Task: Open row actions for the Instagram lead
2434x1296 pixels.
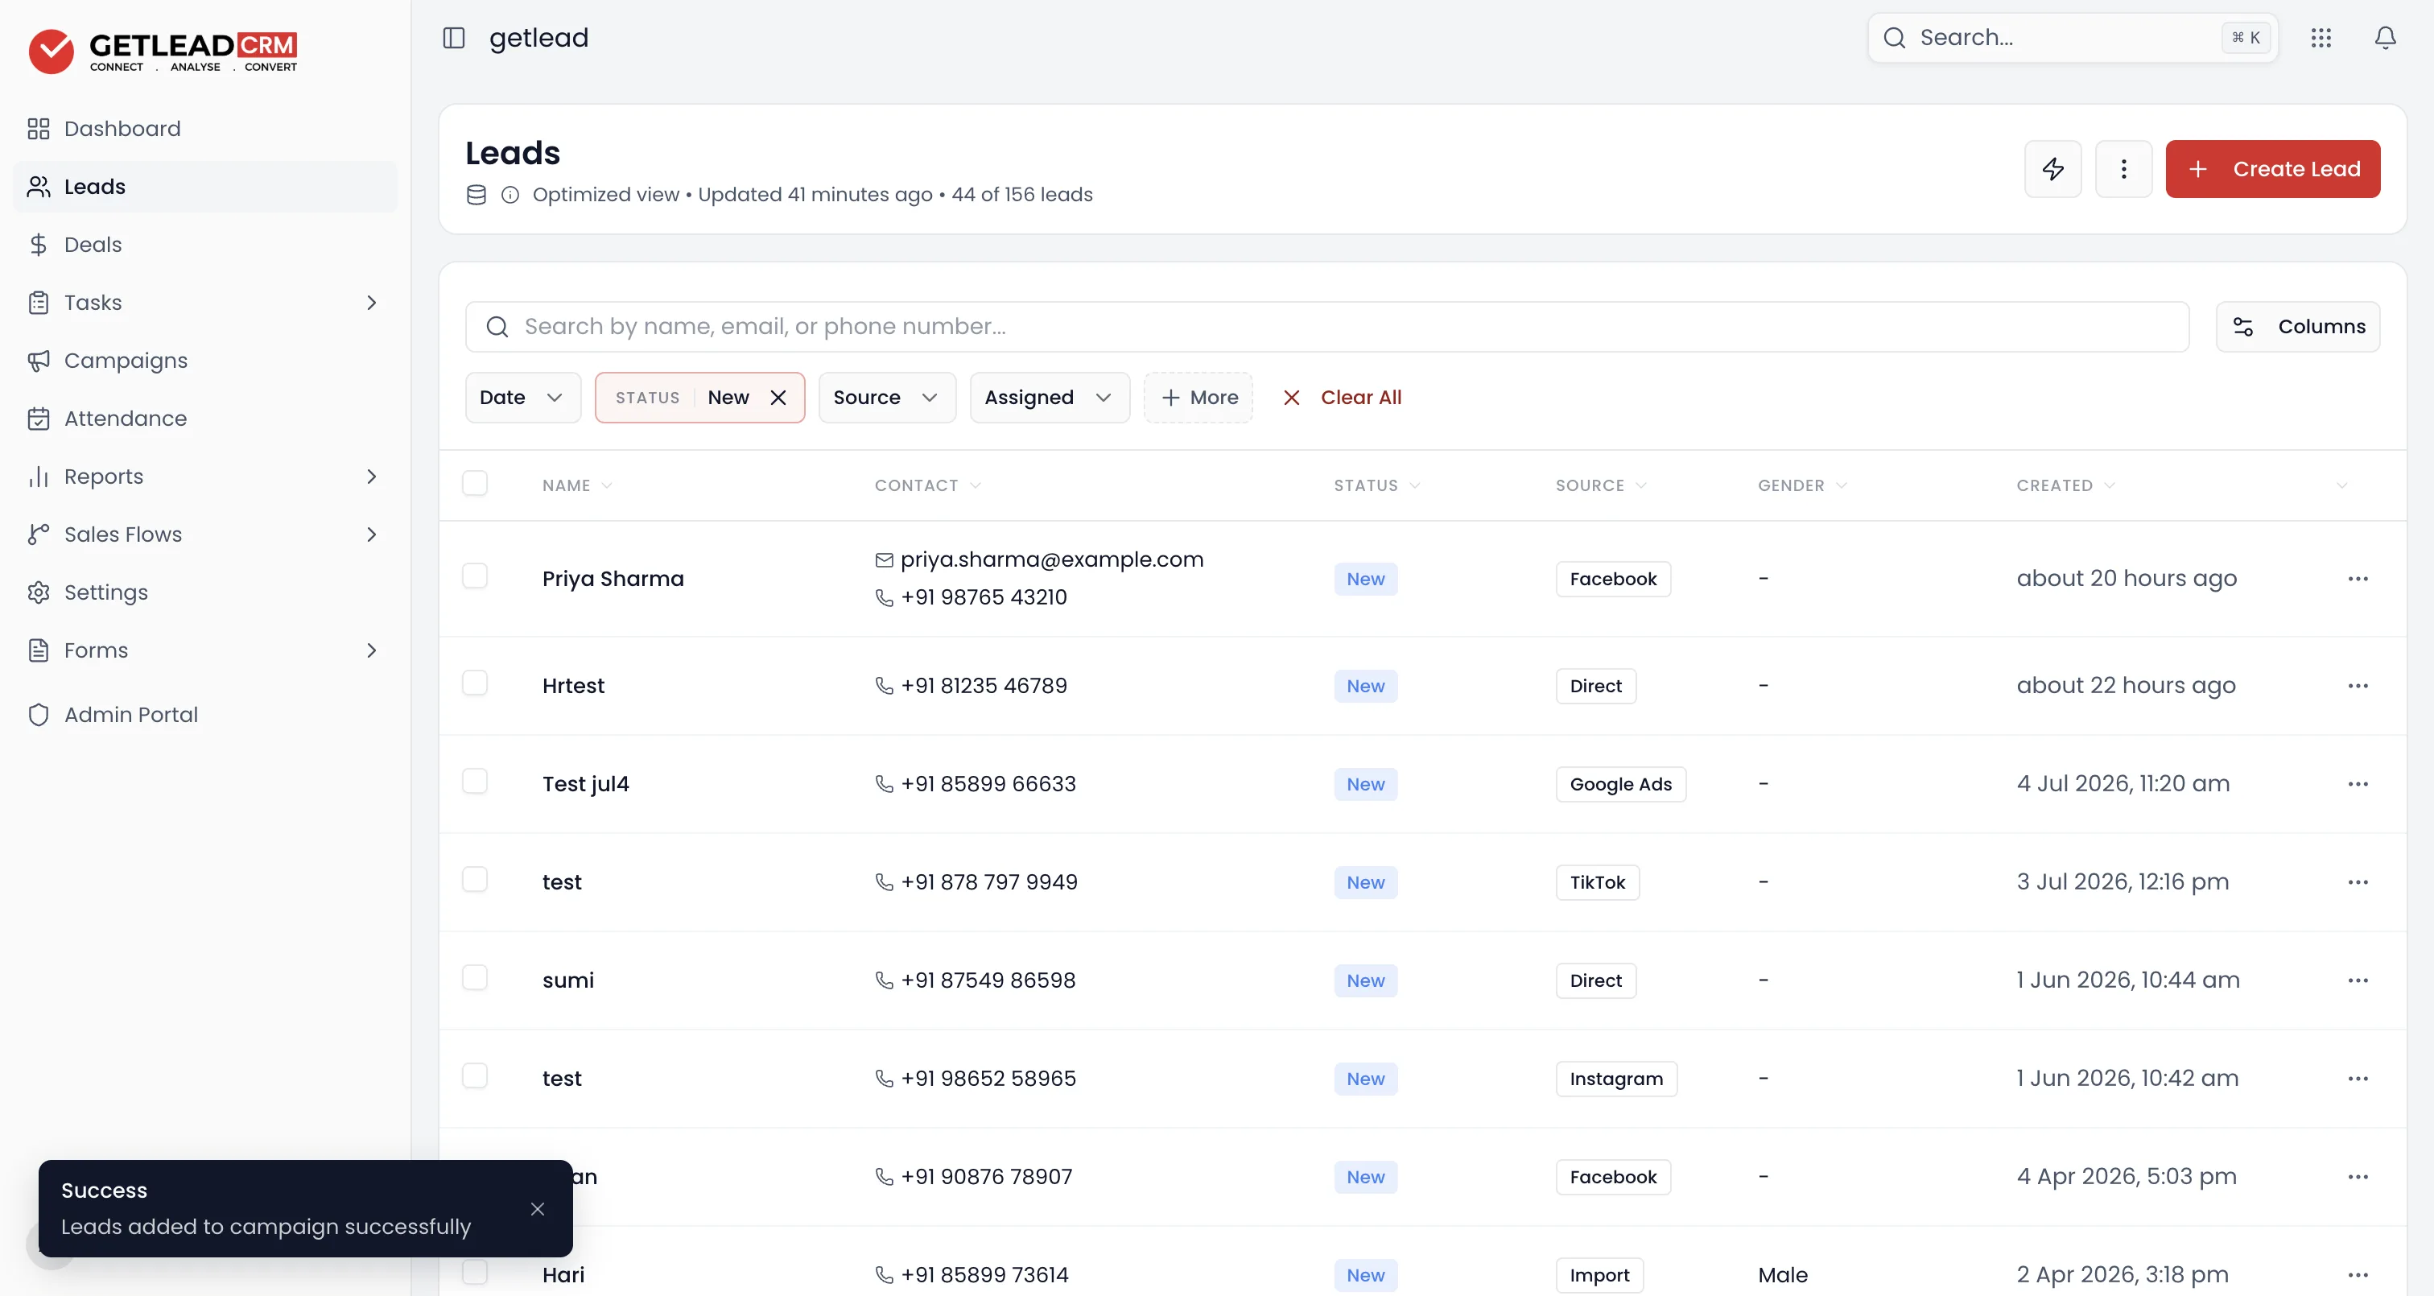Action: [2358, 1079]
